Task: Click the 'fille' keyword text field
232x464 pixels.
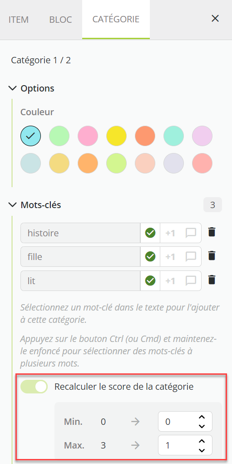Action: pyautogui.click(x=80, y=256)
